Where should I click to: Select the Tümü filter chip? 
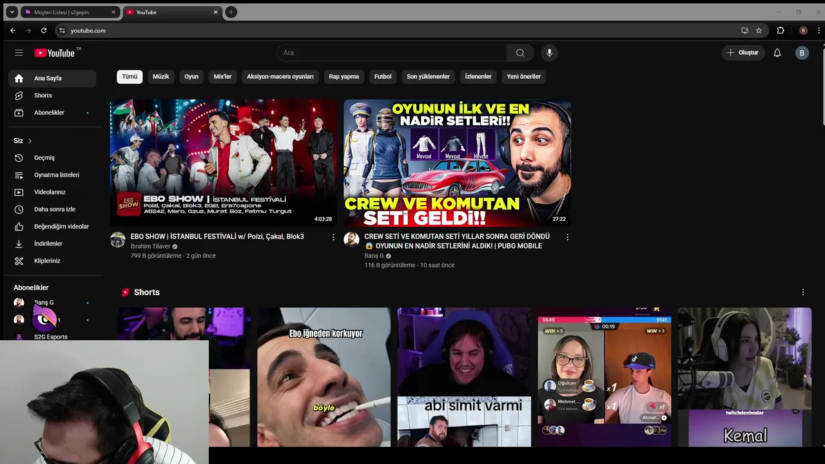[x=130, y=77]
